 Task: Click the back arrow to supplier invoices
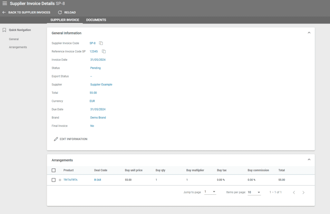4,13
